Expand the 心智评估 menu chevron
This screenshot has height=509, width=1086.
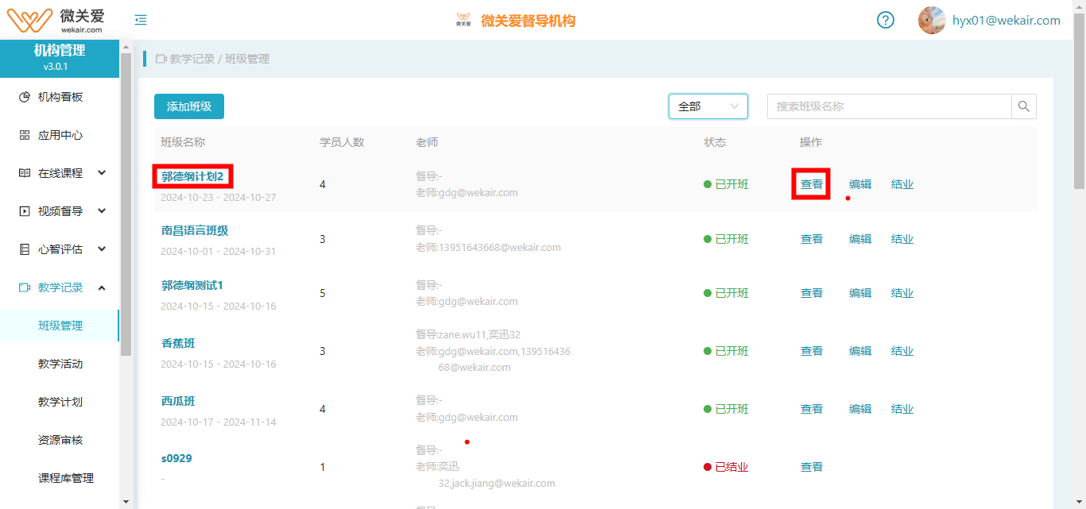coord(102,249)
